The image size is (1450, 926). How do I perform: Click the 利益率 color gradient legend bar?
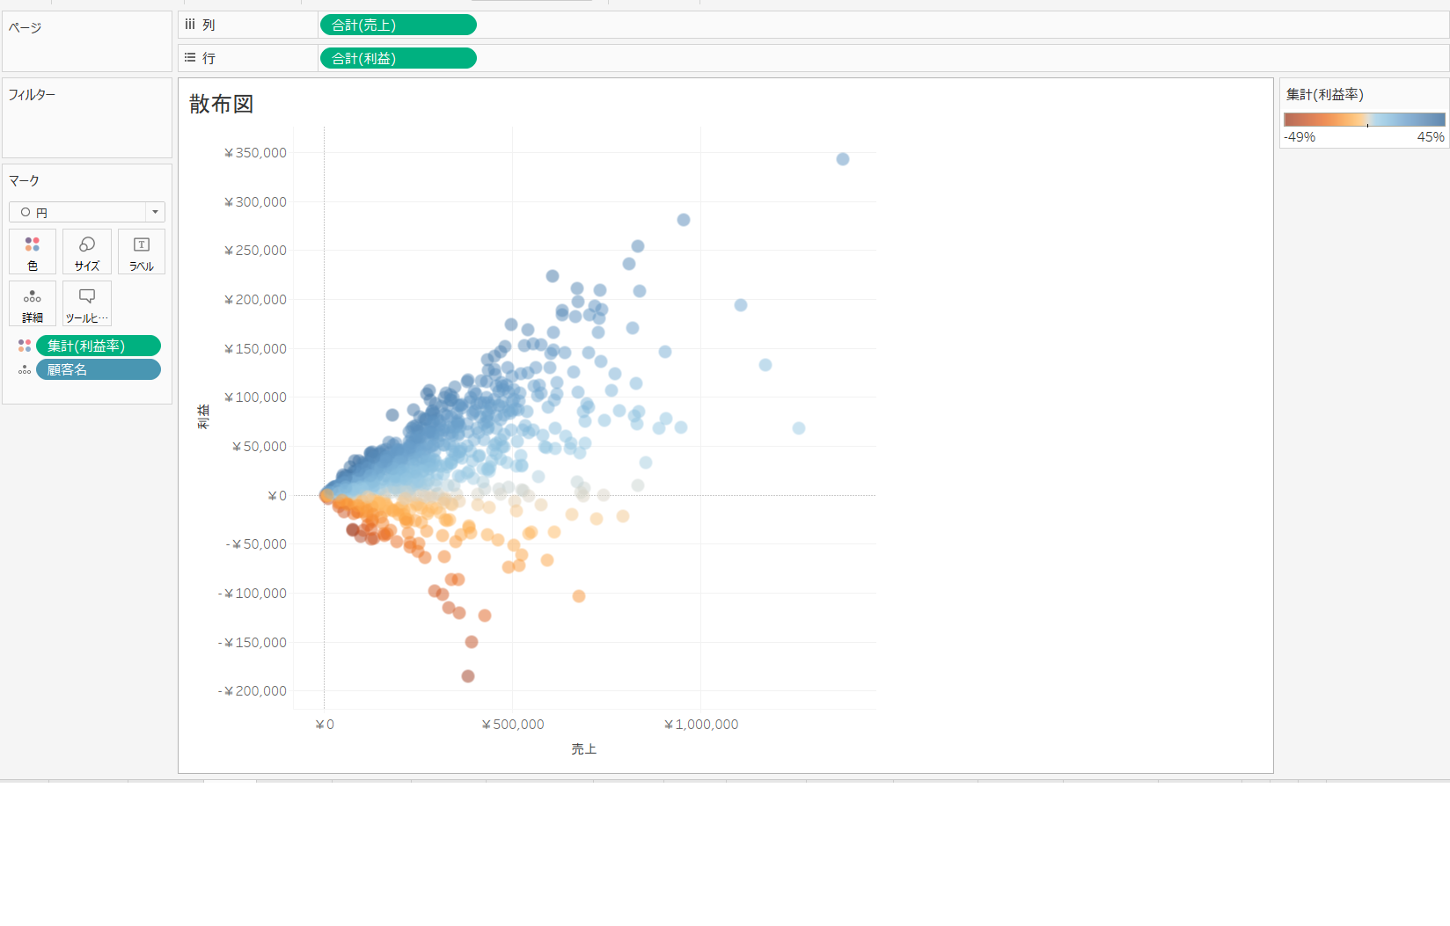[x=1364, y=120]
